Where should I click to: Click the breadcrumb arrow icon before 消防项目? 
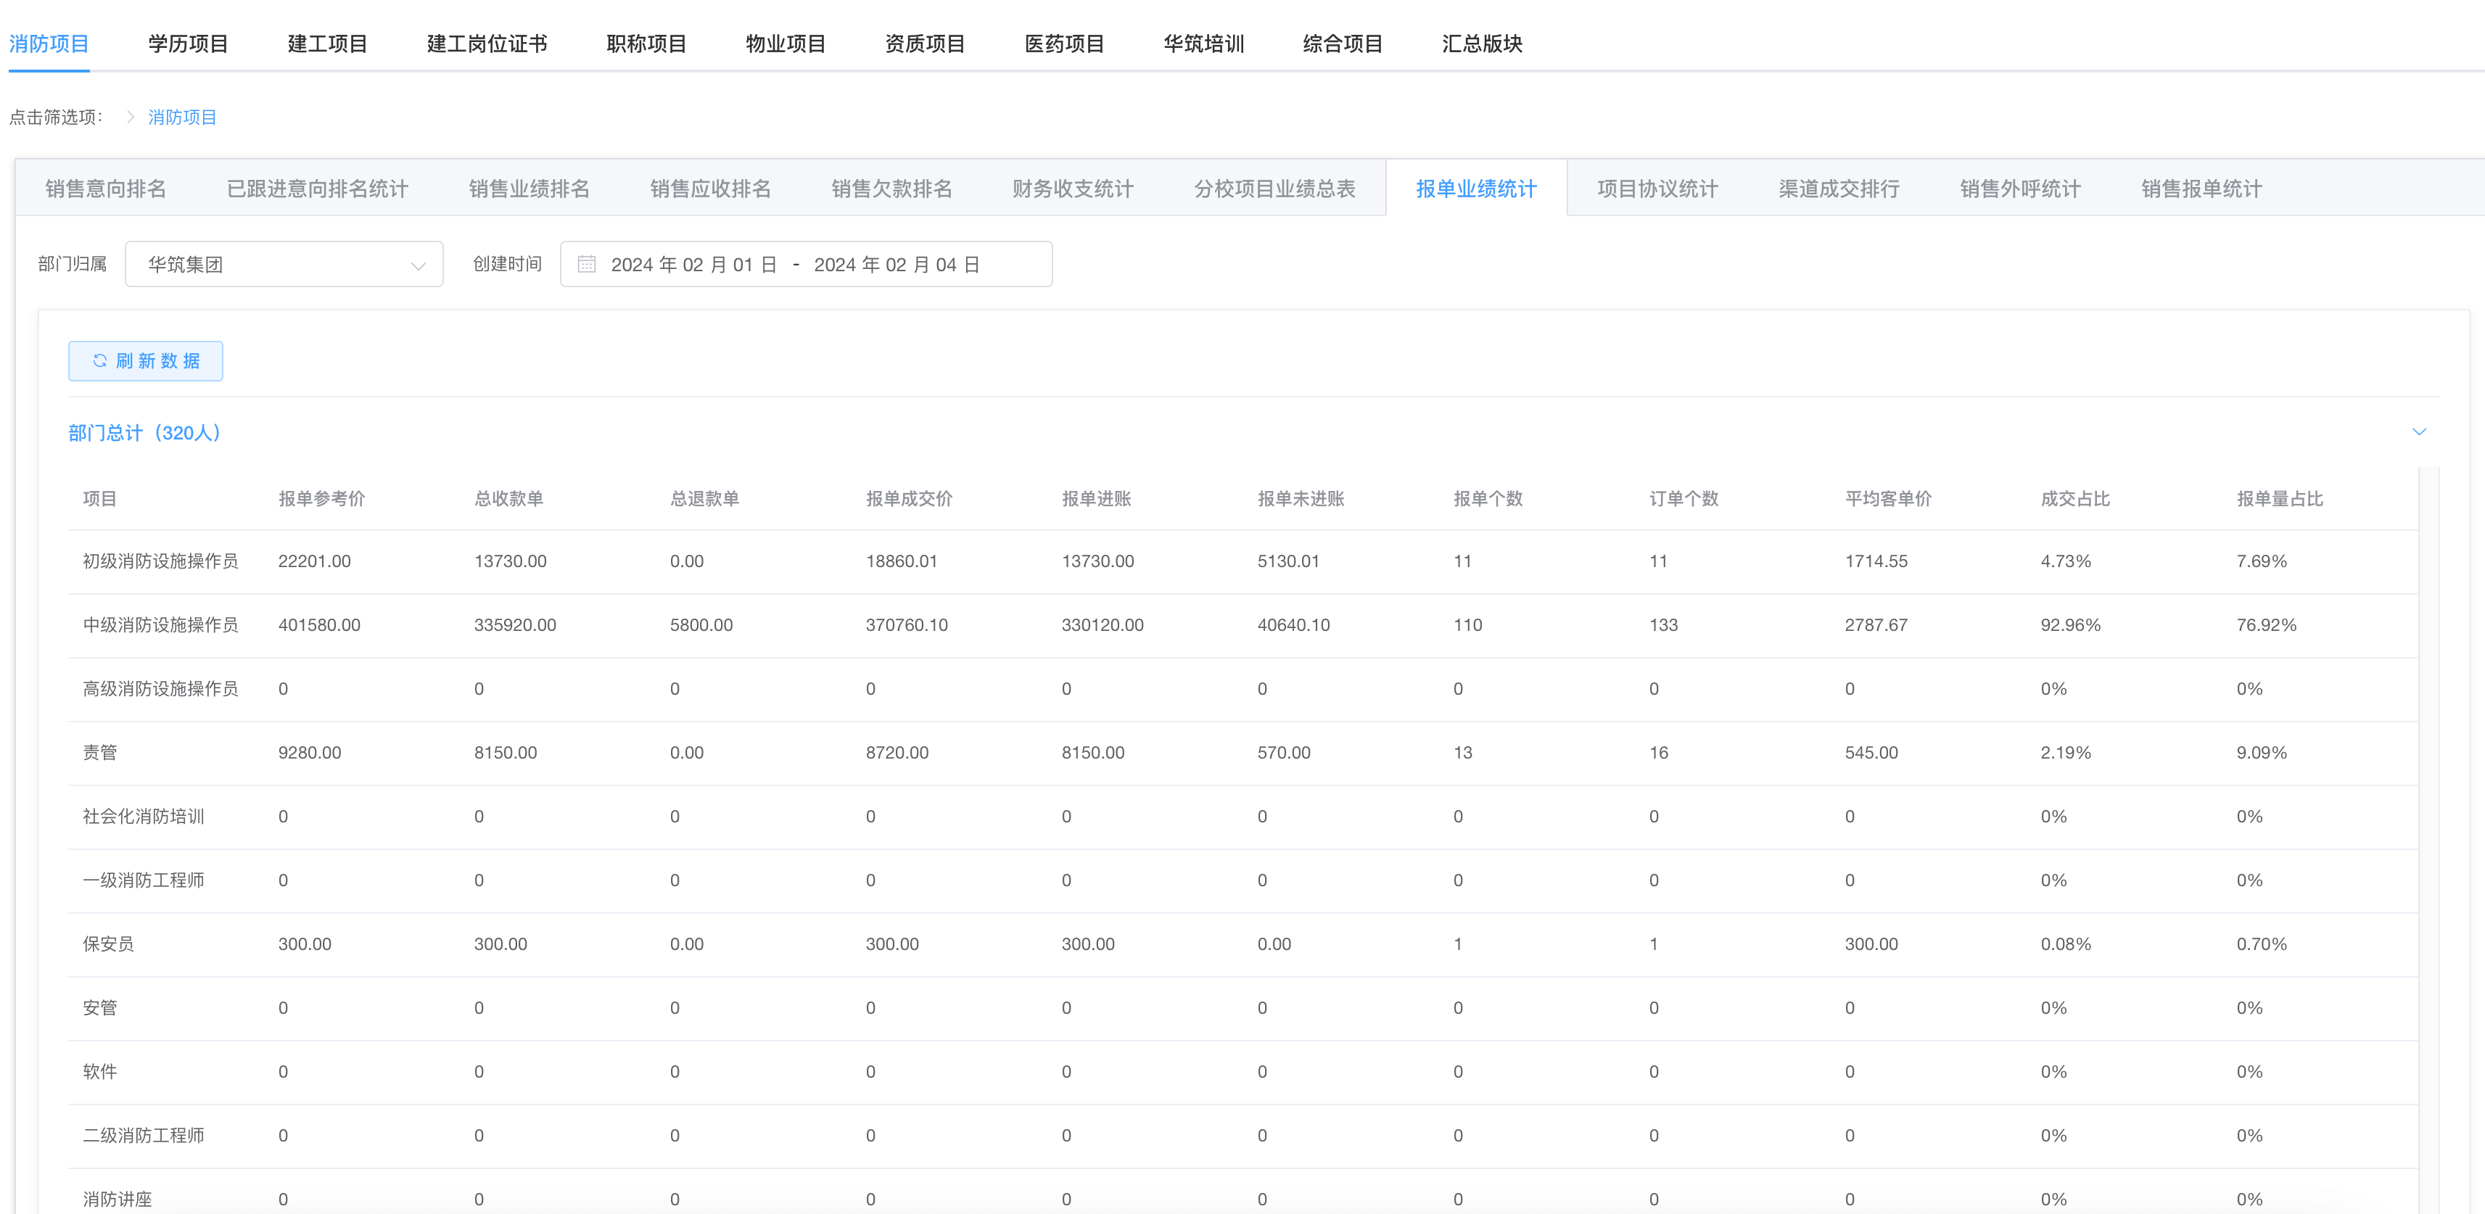tap(131, 117)
